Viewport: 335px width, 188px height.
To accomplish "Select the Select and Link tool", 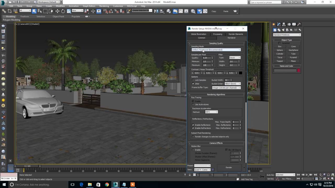I will pos(4,11).
